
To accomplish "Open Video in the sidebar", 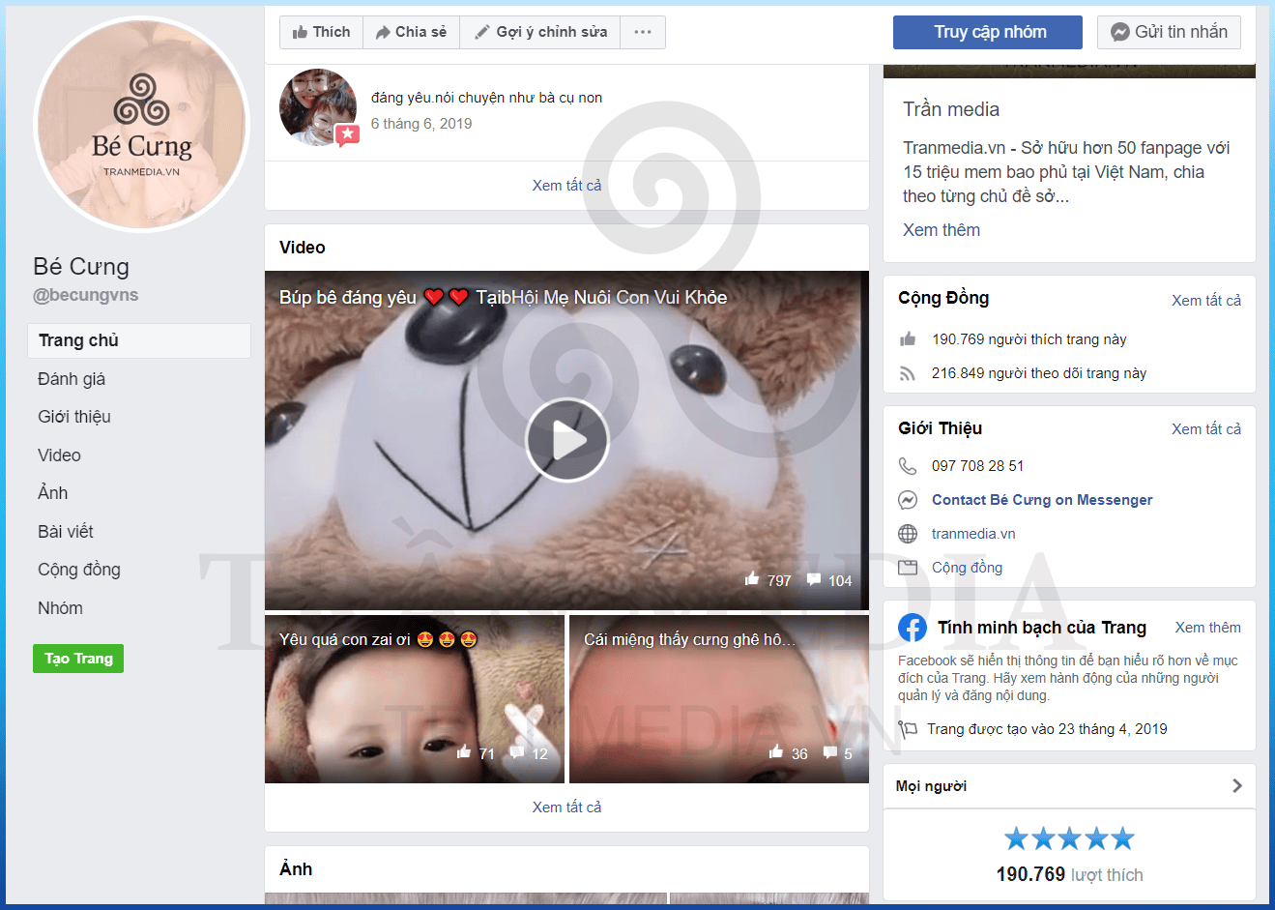I will point(59,455).
